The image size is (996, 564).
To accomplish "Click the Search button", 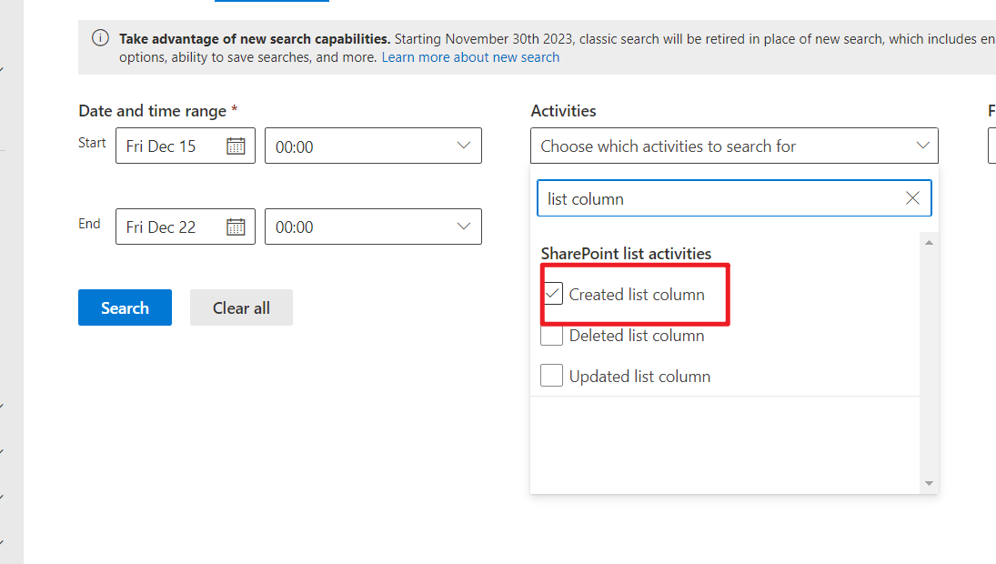I will coord(125,307).
